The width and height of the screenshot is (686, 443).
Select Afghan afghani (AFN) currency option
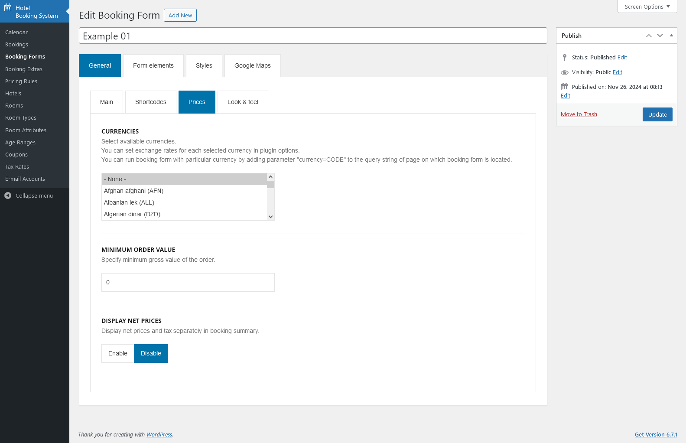tap(133, 191)
